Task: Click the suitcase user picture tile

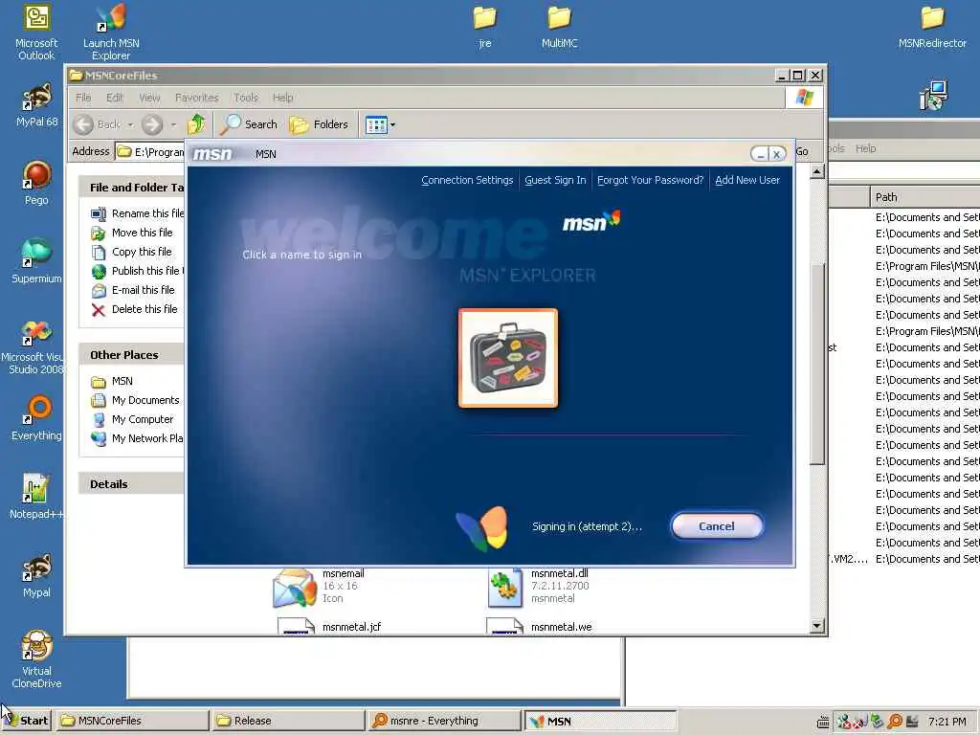Action: pos(508,358)
